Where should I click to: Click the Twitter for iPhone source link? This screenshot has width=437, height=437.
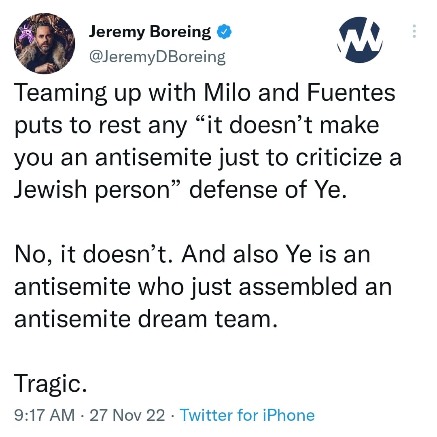(x=247, y=415)
